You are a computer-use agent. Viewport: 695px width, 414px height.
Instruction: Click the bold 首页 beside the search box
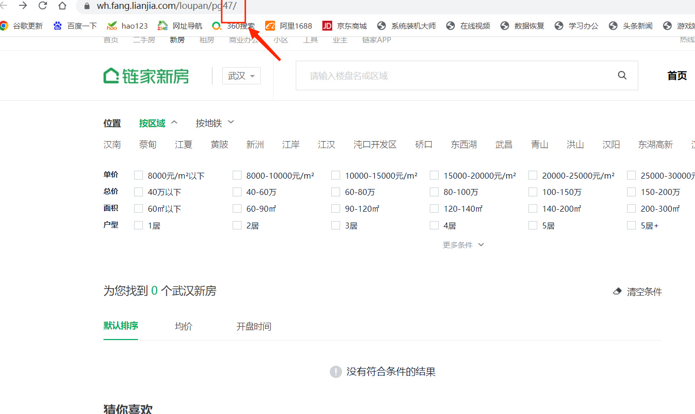(x=677, y=75)
